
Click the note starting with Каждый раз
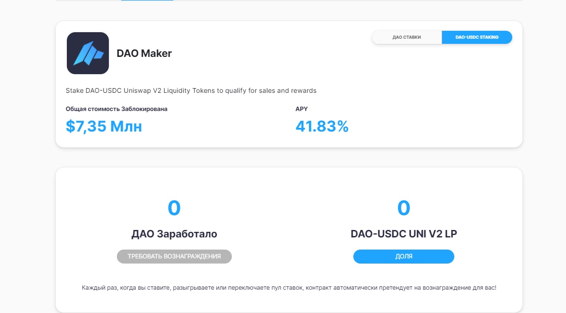point(289,288)
